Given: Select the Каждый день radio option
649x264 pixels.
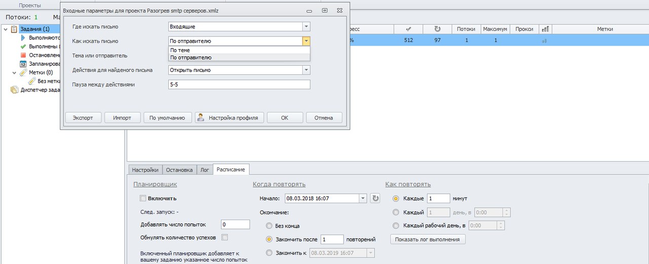Looking at the screenshot, I should coord(396,212).
